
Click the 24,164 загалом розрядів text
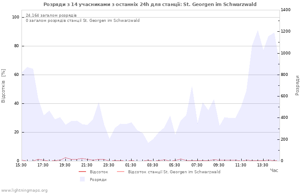51,15
